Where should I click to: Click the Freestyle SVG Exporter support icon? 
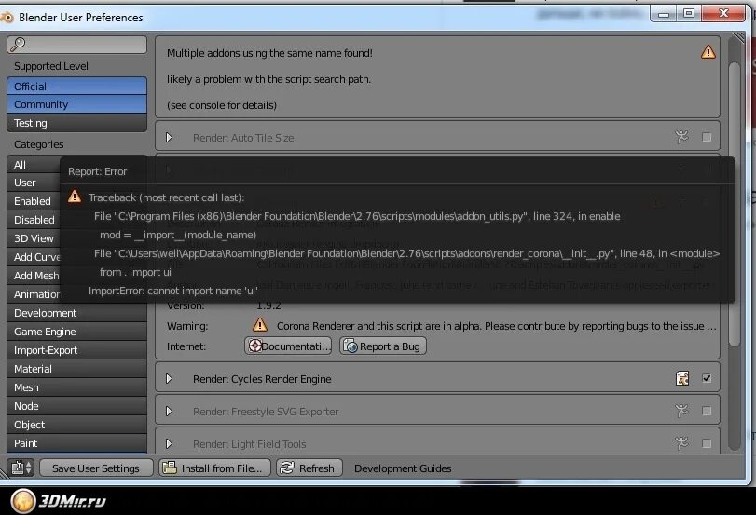(681, 411)
